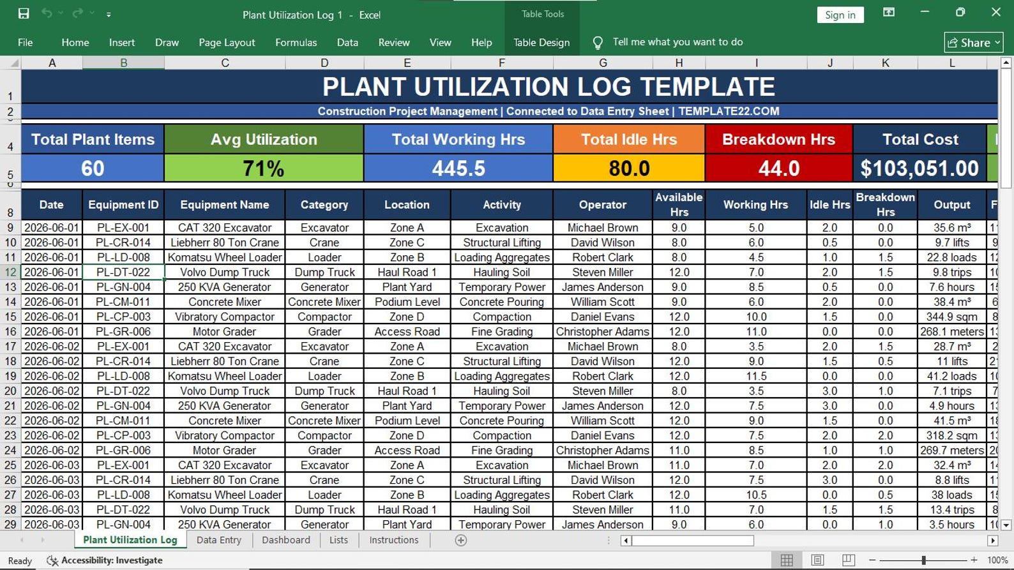This screenshot has height=570, width=1014.
Task: Switch to Page Layout view icon
Action: (817, 560)
